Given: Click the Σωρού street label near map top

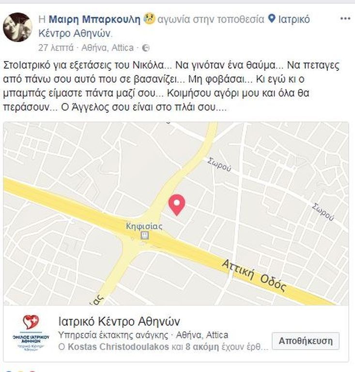Looking at the screenshot, I should tap(219, 164).
